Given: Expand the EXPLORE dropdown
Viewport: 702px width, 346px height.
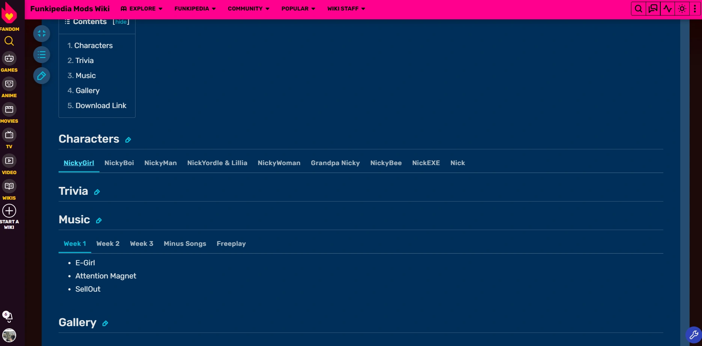Looking at the screenshot, I should [x=142, y=8].
